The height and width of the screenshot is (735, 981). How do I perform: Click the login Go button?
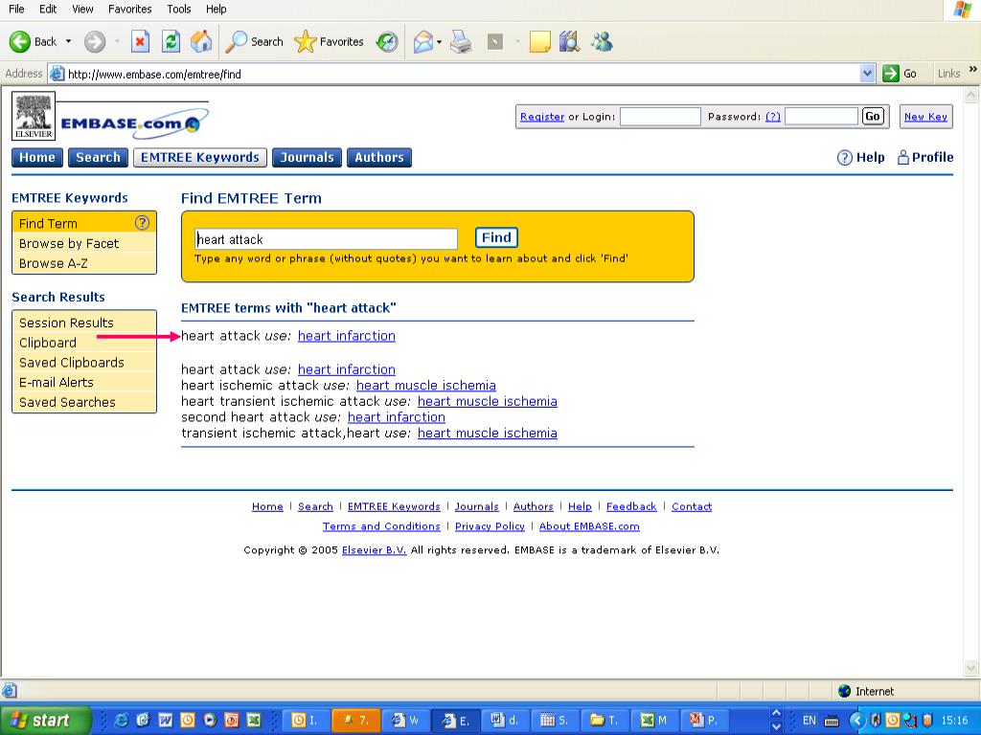[x=873, y=116]
